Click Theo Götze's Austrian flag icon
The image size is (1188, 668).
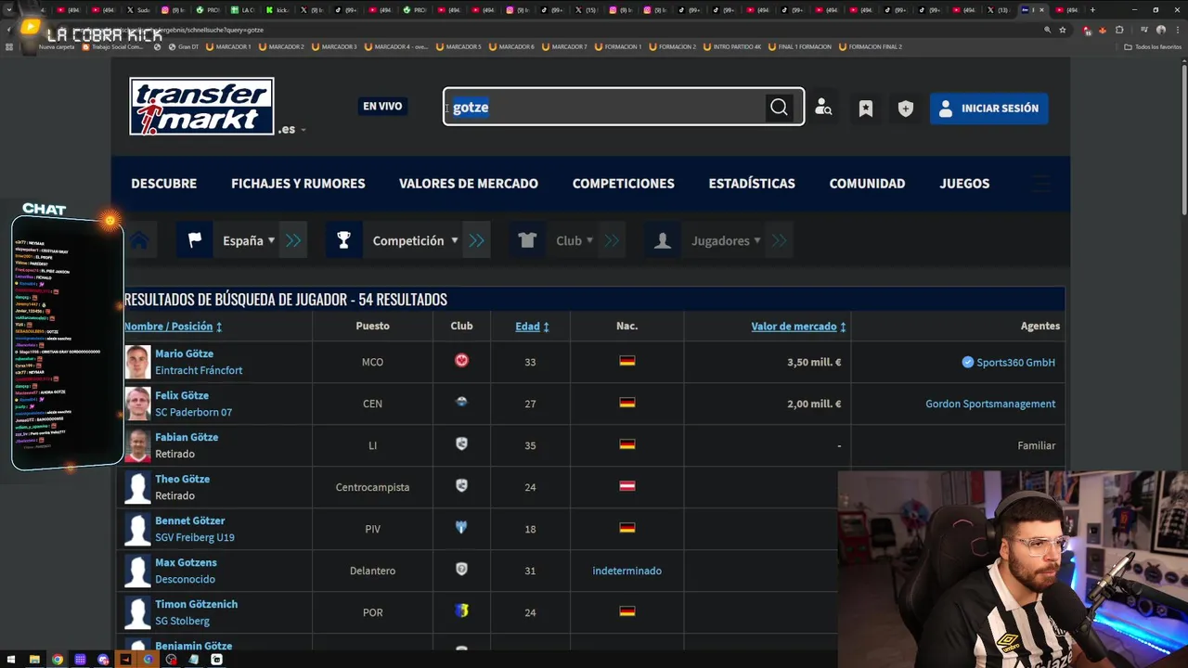pos(627,486)
